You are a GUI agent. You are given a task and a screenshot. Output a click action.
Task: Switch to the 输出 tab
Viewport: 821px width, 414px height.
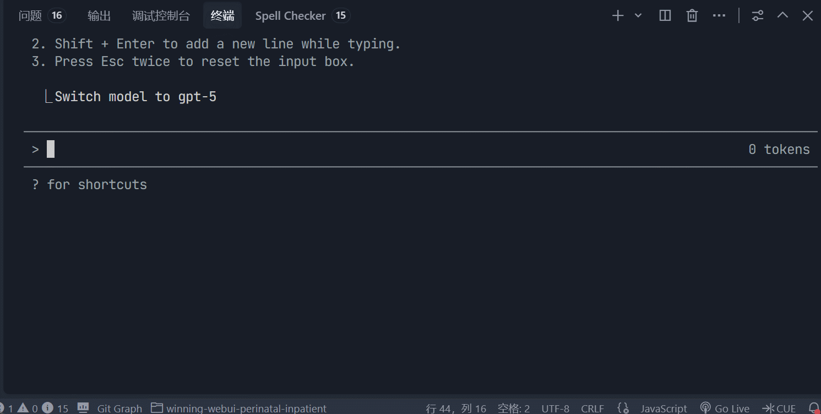point(99,16)
